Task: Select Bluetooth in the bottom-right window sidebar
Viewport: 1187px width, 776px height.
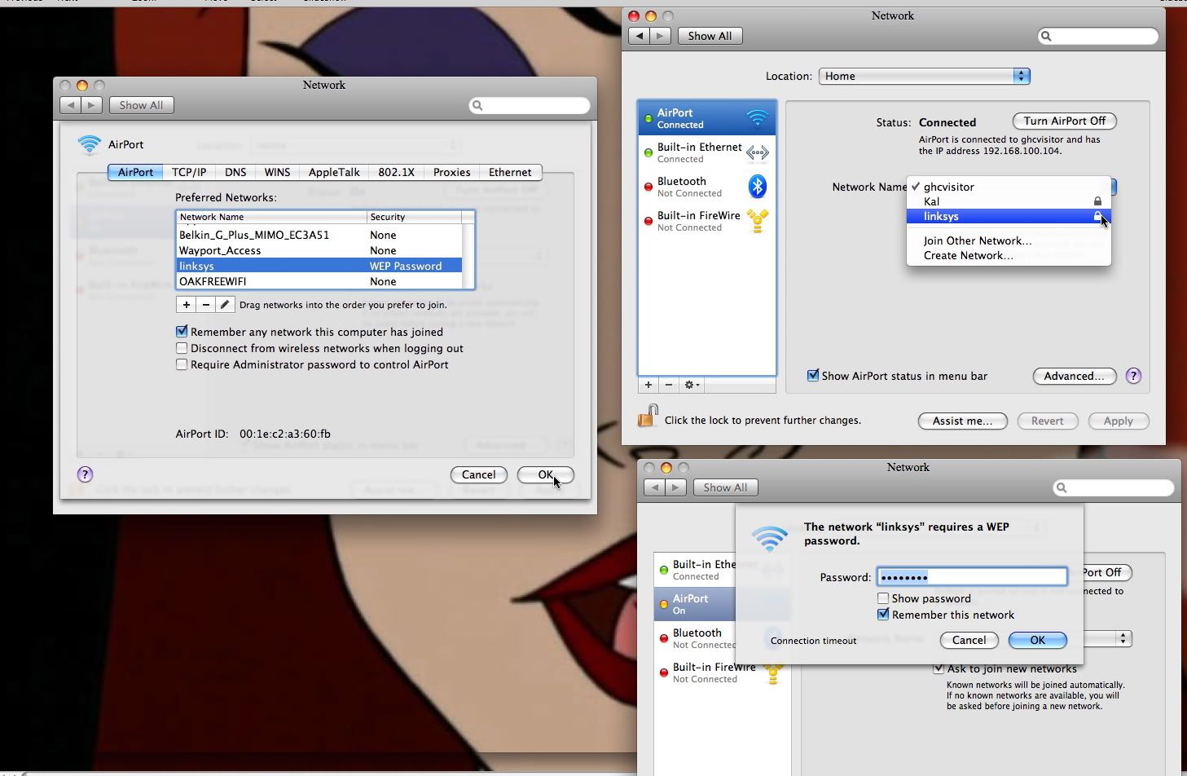Action: click(x=695, y=638)
